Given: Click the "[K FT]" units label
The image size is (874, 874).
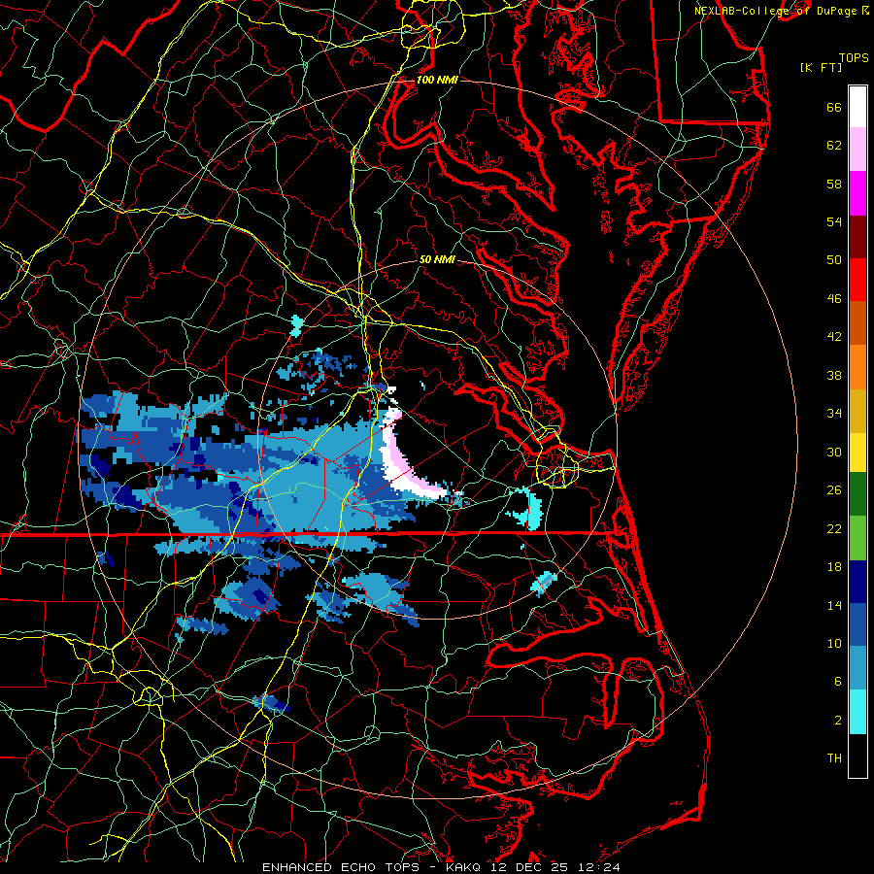Looking at the screenshot, I should coord(821,67).
